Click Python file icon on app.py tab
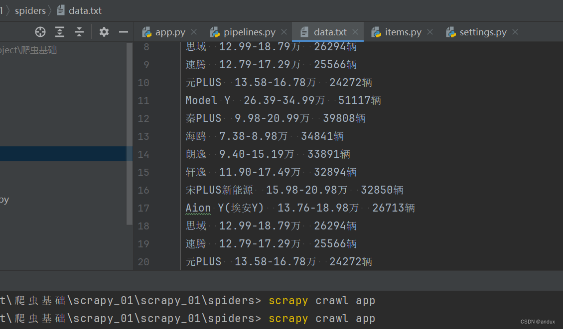Screen dimensions: 563x329 tap(146, 32)
